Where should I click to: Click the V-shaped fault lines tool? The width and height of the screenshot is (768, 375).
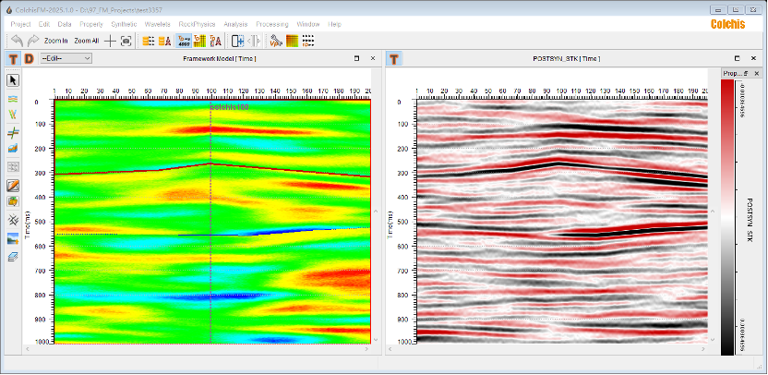point(13,115)
